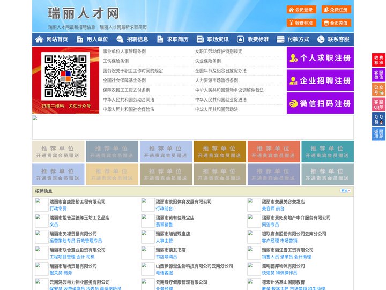Viewport: 386px width, 290px height.
Task: Open 事业单位人事管理条例 link
Action: [x=124, y=52]
